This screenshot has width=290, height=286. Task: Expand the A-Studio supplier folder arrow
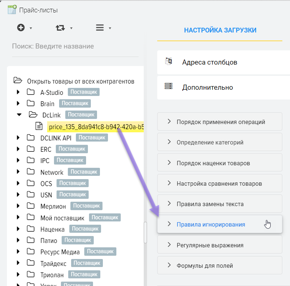click(18, 92)
